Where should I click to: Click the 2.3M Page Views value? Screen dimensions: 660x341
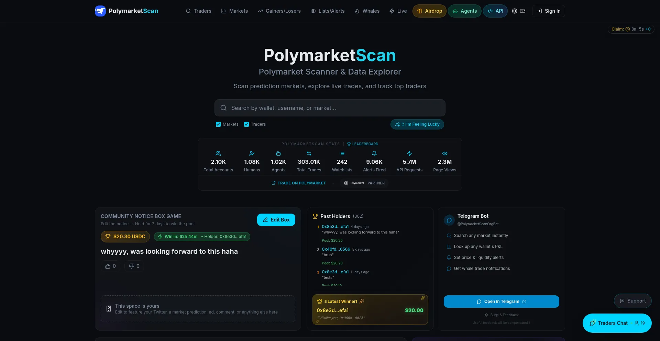pos(445,162)
